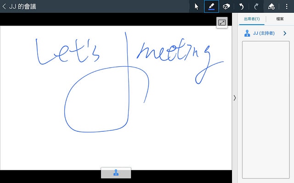Screen dimensions: 294x183
Task: Expand JJ (主持人) details chevron
Action: point(285,33)
